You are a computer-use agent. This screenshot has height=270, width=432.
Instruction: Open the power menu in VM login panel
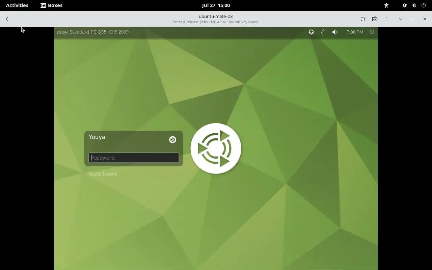click(372, 32)
